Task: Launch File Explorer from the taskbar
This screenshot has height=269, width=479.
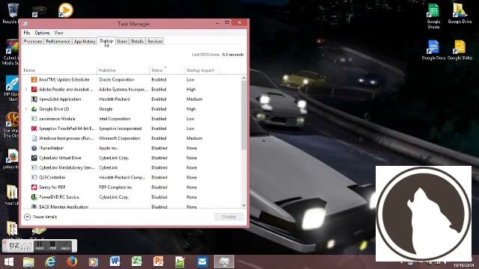Action: tap(29, 262)
